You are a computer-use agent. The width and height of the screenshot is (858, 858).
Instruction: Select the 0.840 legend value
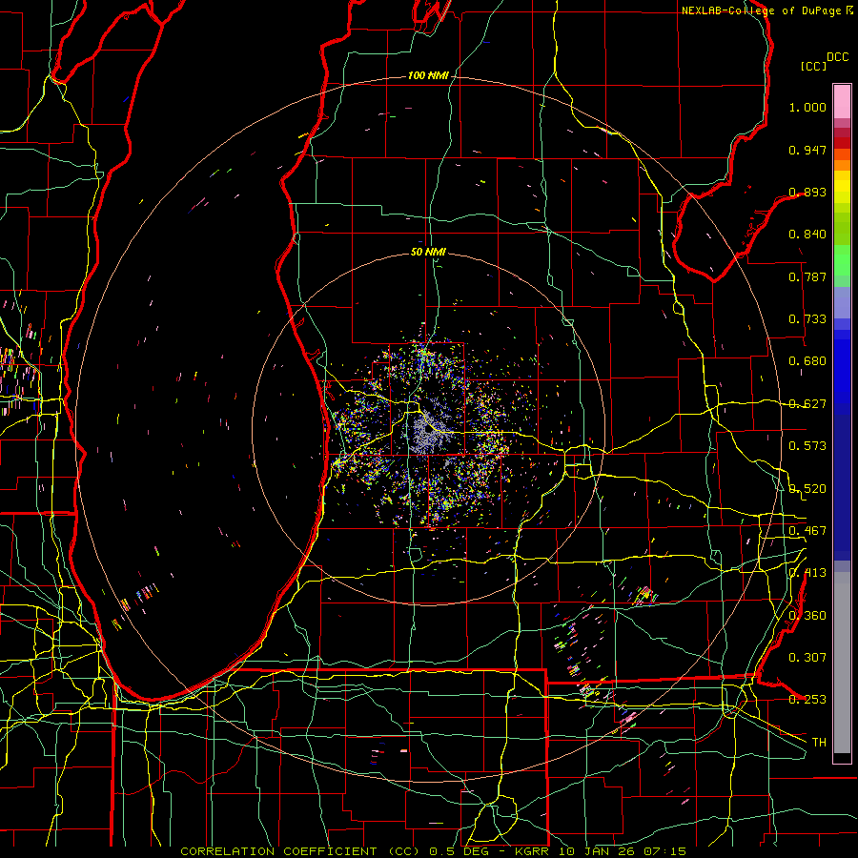tap(807, 235)
